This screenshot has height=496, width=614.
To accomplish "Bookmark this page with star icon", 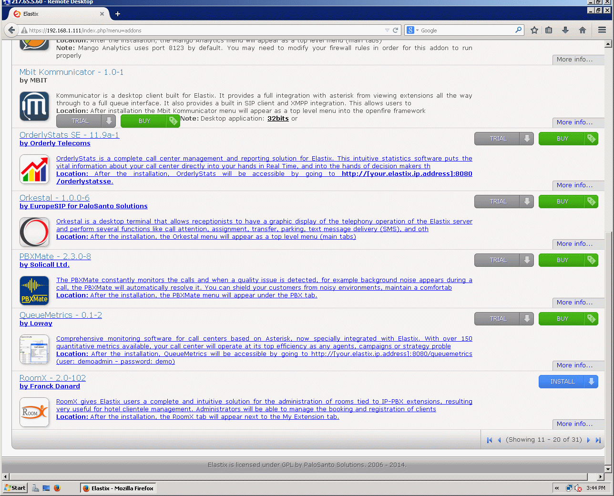I will [x=534, y=30].
